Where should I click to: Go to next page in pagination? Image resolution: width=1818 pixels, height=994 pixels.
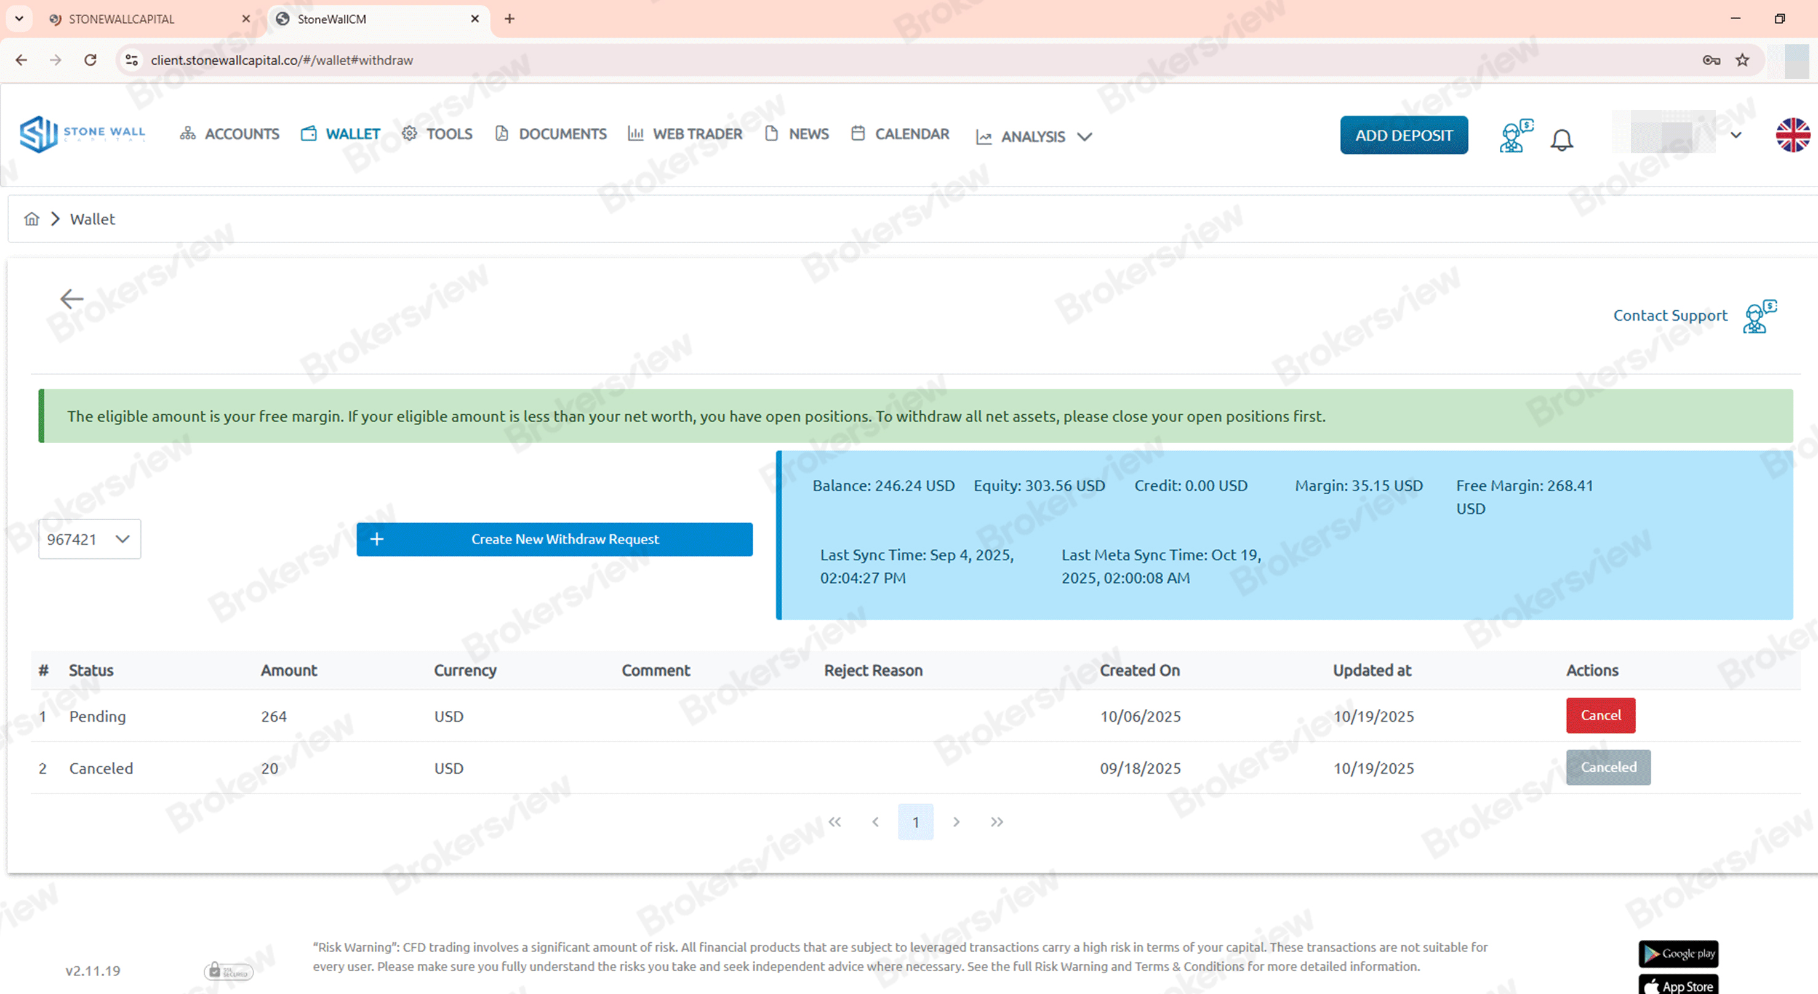(x=956, y=822)
